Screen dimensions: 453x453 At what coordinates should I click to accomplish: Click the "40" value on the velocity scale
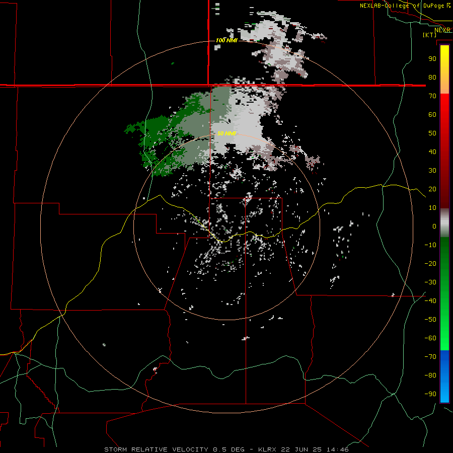(x=432, y=152)
